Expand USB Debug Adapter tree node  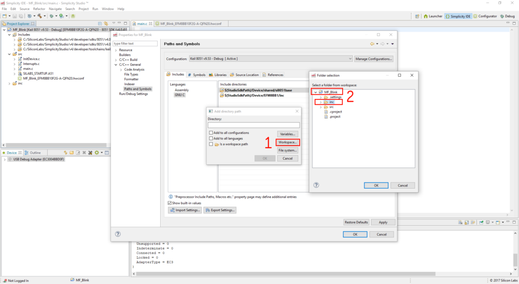pos(5,159)
